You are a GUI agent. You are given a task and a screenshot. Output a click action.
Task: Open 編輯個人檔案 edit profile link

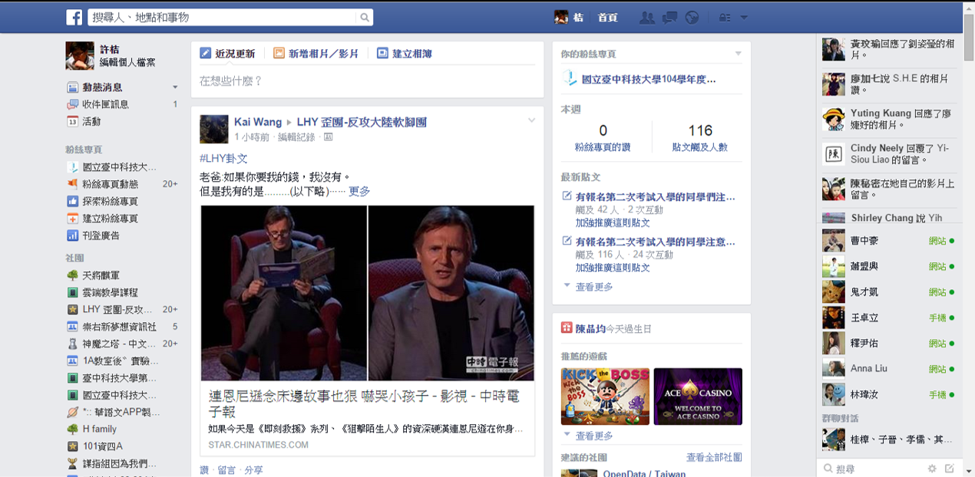coord(127,62)
